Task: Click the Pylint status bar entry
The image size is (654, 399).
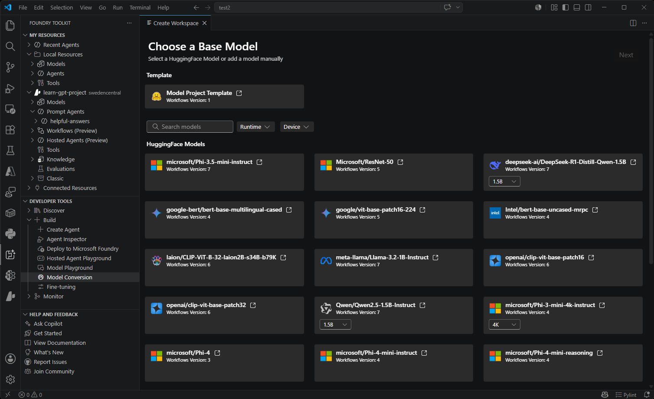Action: point(626,395)
